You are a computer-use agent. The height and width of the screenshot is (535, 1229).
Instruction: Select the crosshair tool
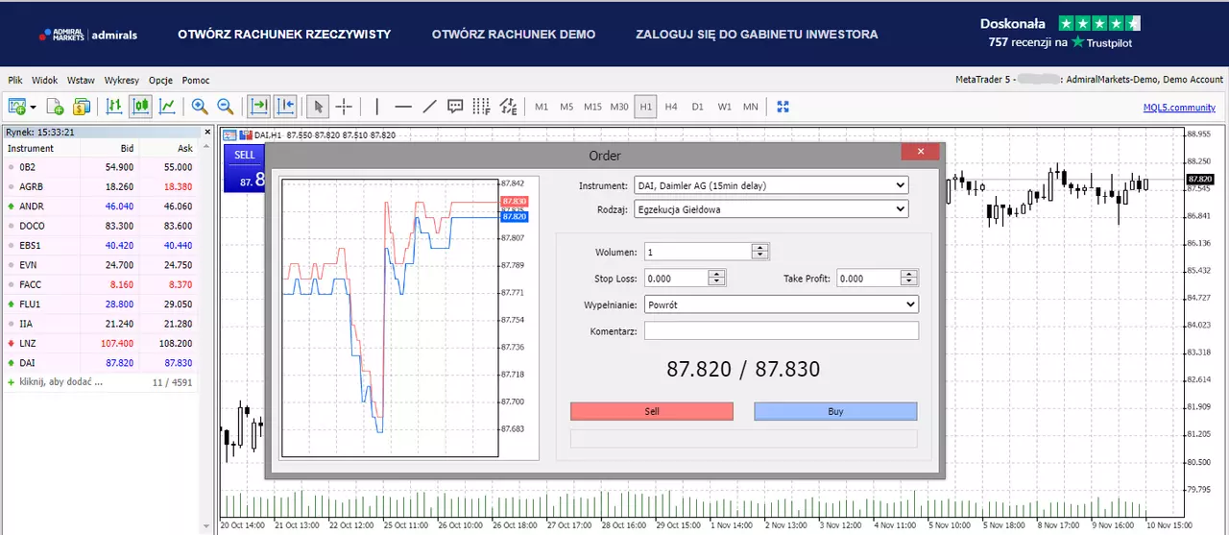[344, 107]
